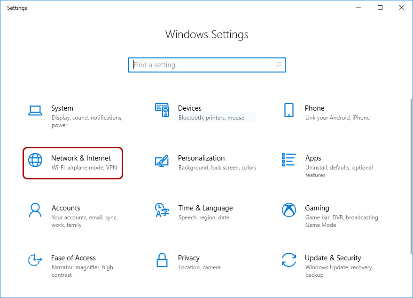The width and height of the screenshot is (413, 298).
Task: Click the Ease of Access icon
Action: click(35, 260)
